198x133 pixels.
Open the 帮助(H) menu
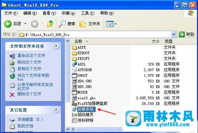click(107, 13)
